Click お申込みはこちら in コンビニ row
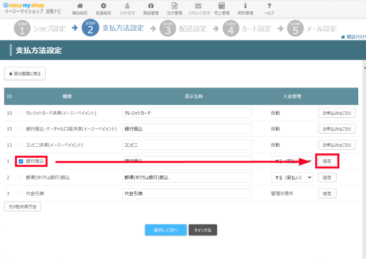Viewport: 366px width, 259px height. (337, 145)
